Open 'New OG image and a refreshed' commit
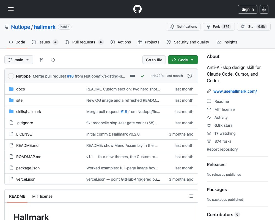 click(x=123, y=100)
